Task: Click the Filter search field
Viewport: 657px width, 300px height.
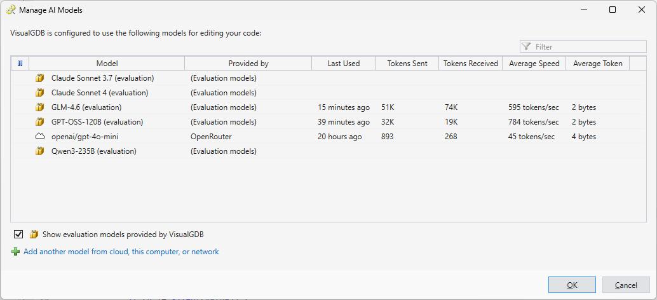Action: click(588, 46)
